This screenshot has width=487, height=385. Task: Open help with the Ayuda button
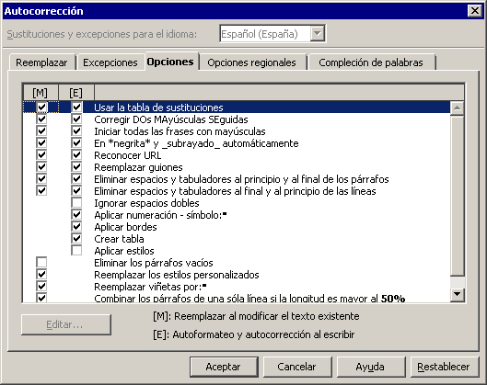tap(370, 367)
